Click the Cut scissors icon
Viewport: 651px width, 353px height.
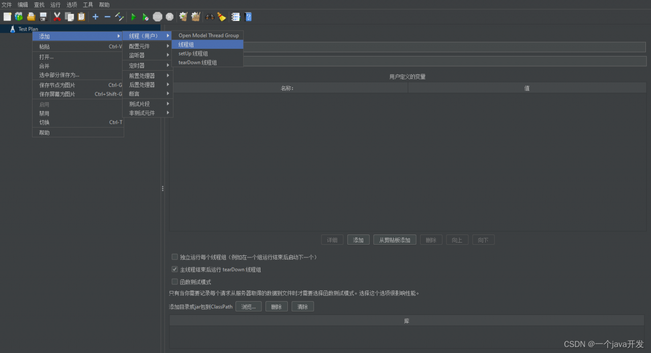pyautogui.click(x=57, y=17)
